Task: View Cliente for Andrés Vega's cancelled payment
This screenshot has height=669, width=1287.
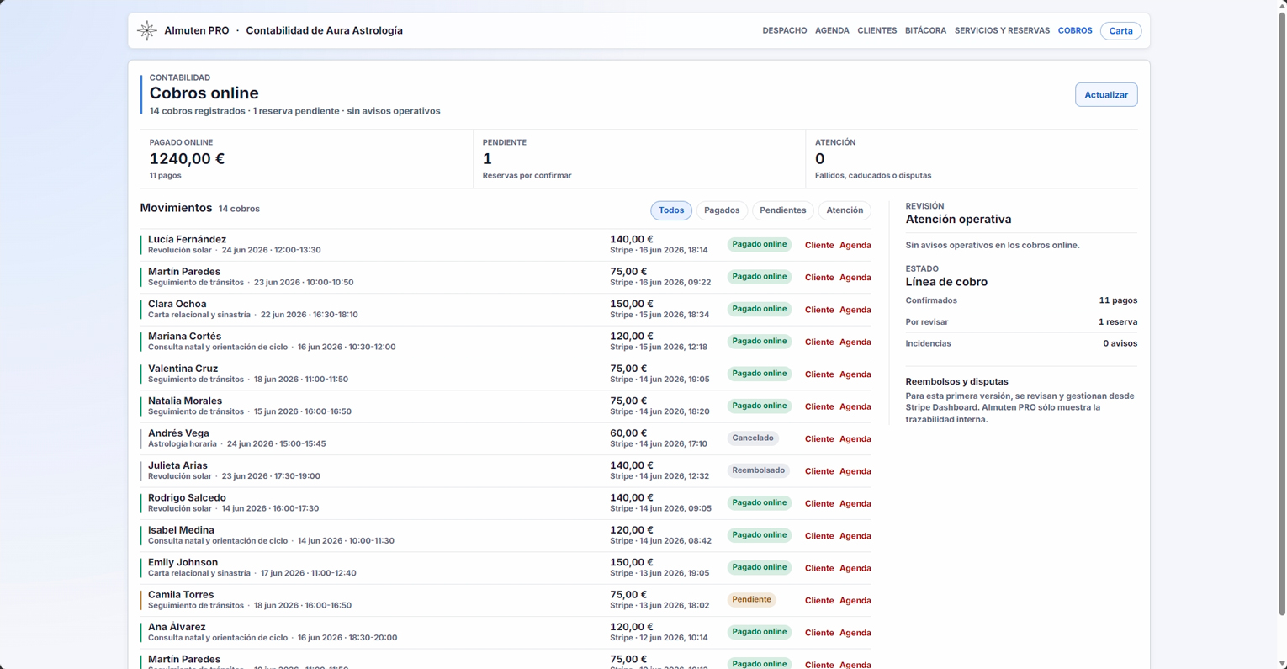Action: tap(818, 439)
